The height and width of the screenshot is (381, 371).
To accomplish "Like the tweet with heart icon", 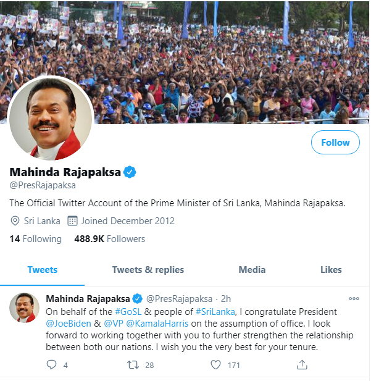I will (215, 365).
